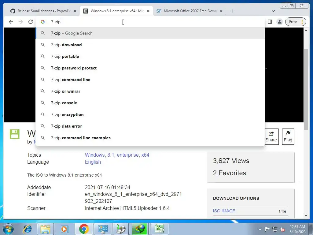Viewport: 313px width, 235px height.
Task: Select the '7-zip console' suggestion
Action: pyautogui.click(x=150, y=103)
